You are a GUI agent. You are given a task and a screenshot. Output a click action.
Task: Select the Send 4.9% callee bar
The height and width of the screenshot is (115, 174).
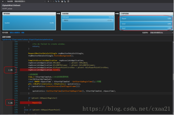click(146, 24)
